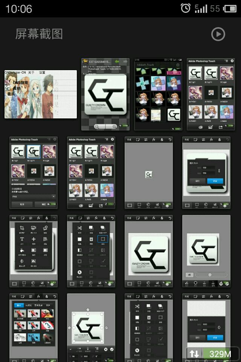Screen dimensions: 241x362
Task: Tap the alarm clock status icon
Action: 185,8
